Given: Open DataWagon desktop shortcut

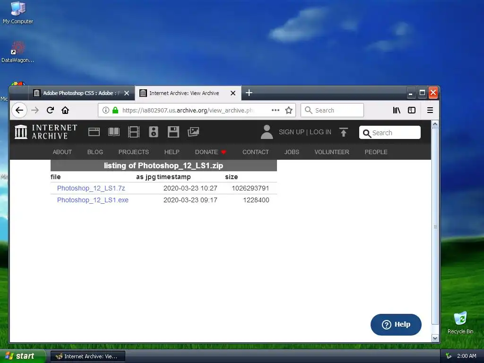Looking at the screenshot, I should (x=17, y=52).
